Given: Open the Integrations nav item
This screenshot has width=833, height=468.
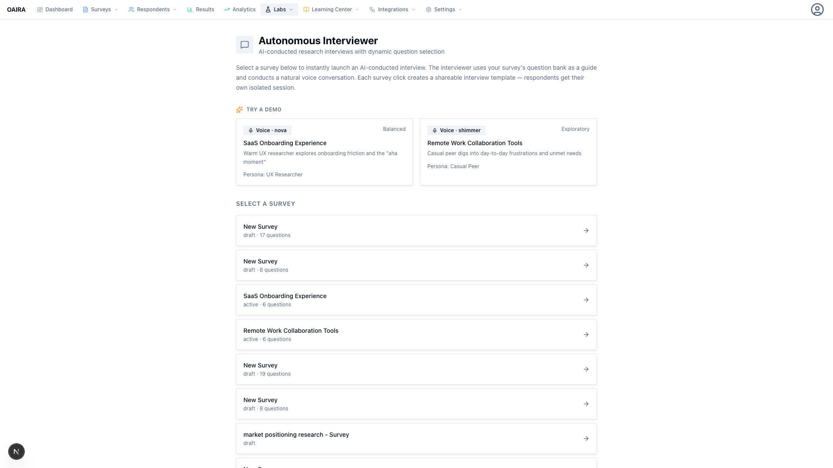Looking at the screenshot, I should tap(392, 10).
